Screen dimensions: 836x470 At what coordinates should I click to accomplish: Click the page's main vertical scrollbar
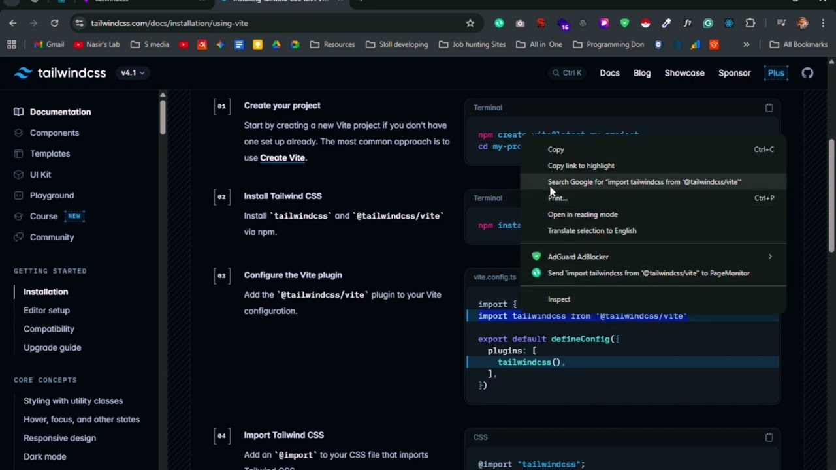click(831, 195)
